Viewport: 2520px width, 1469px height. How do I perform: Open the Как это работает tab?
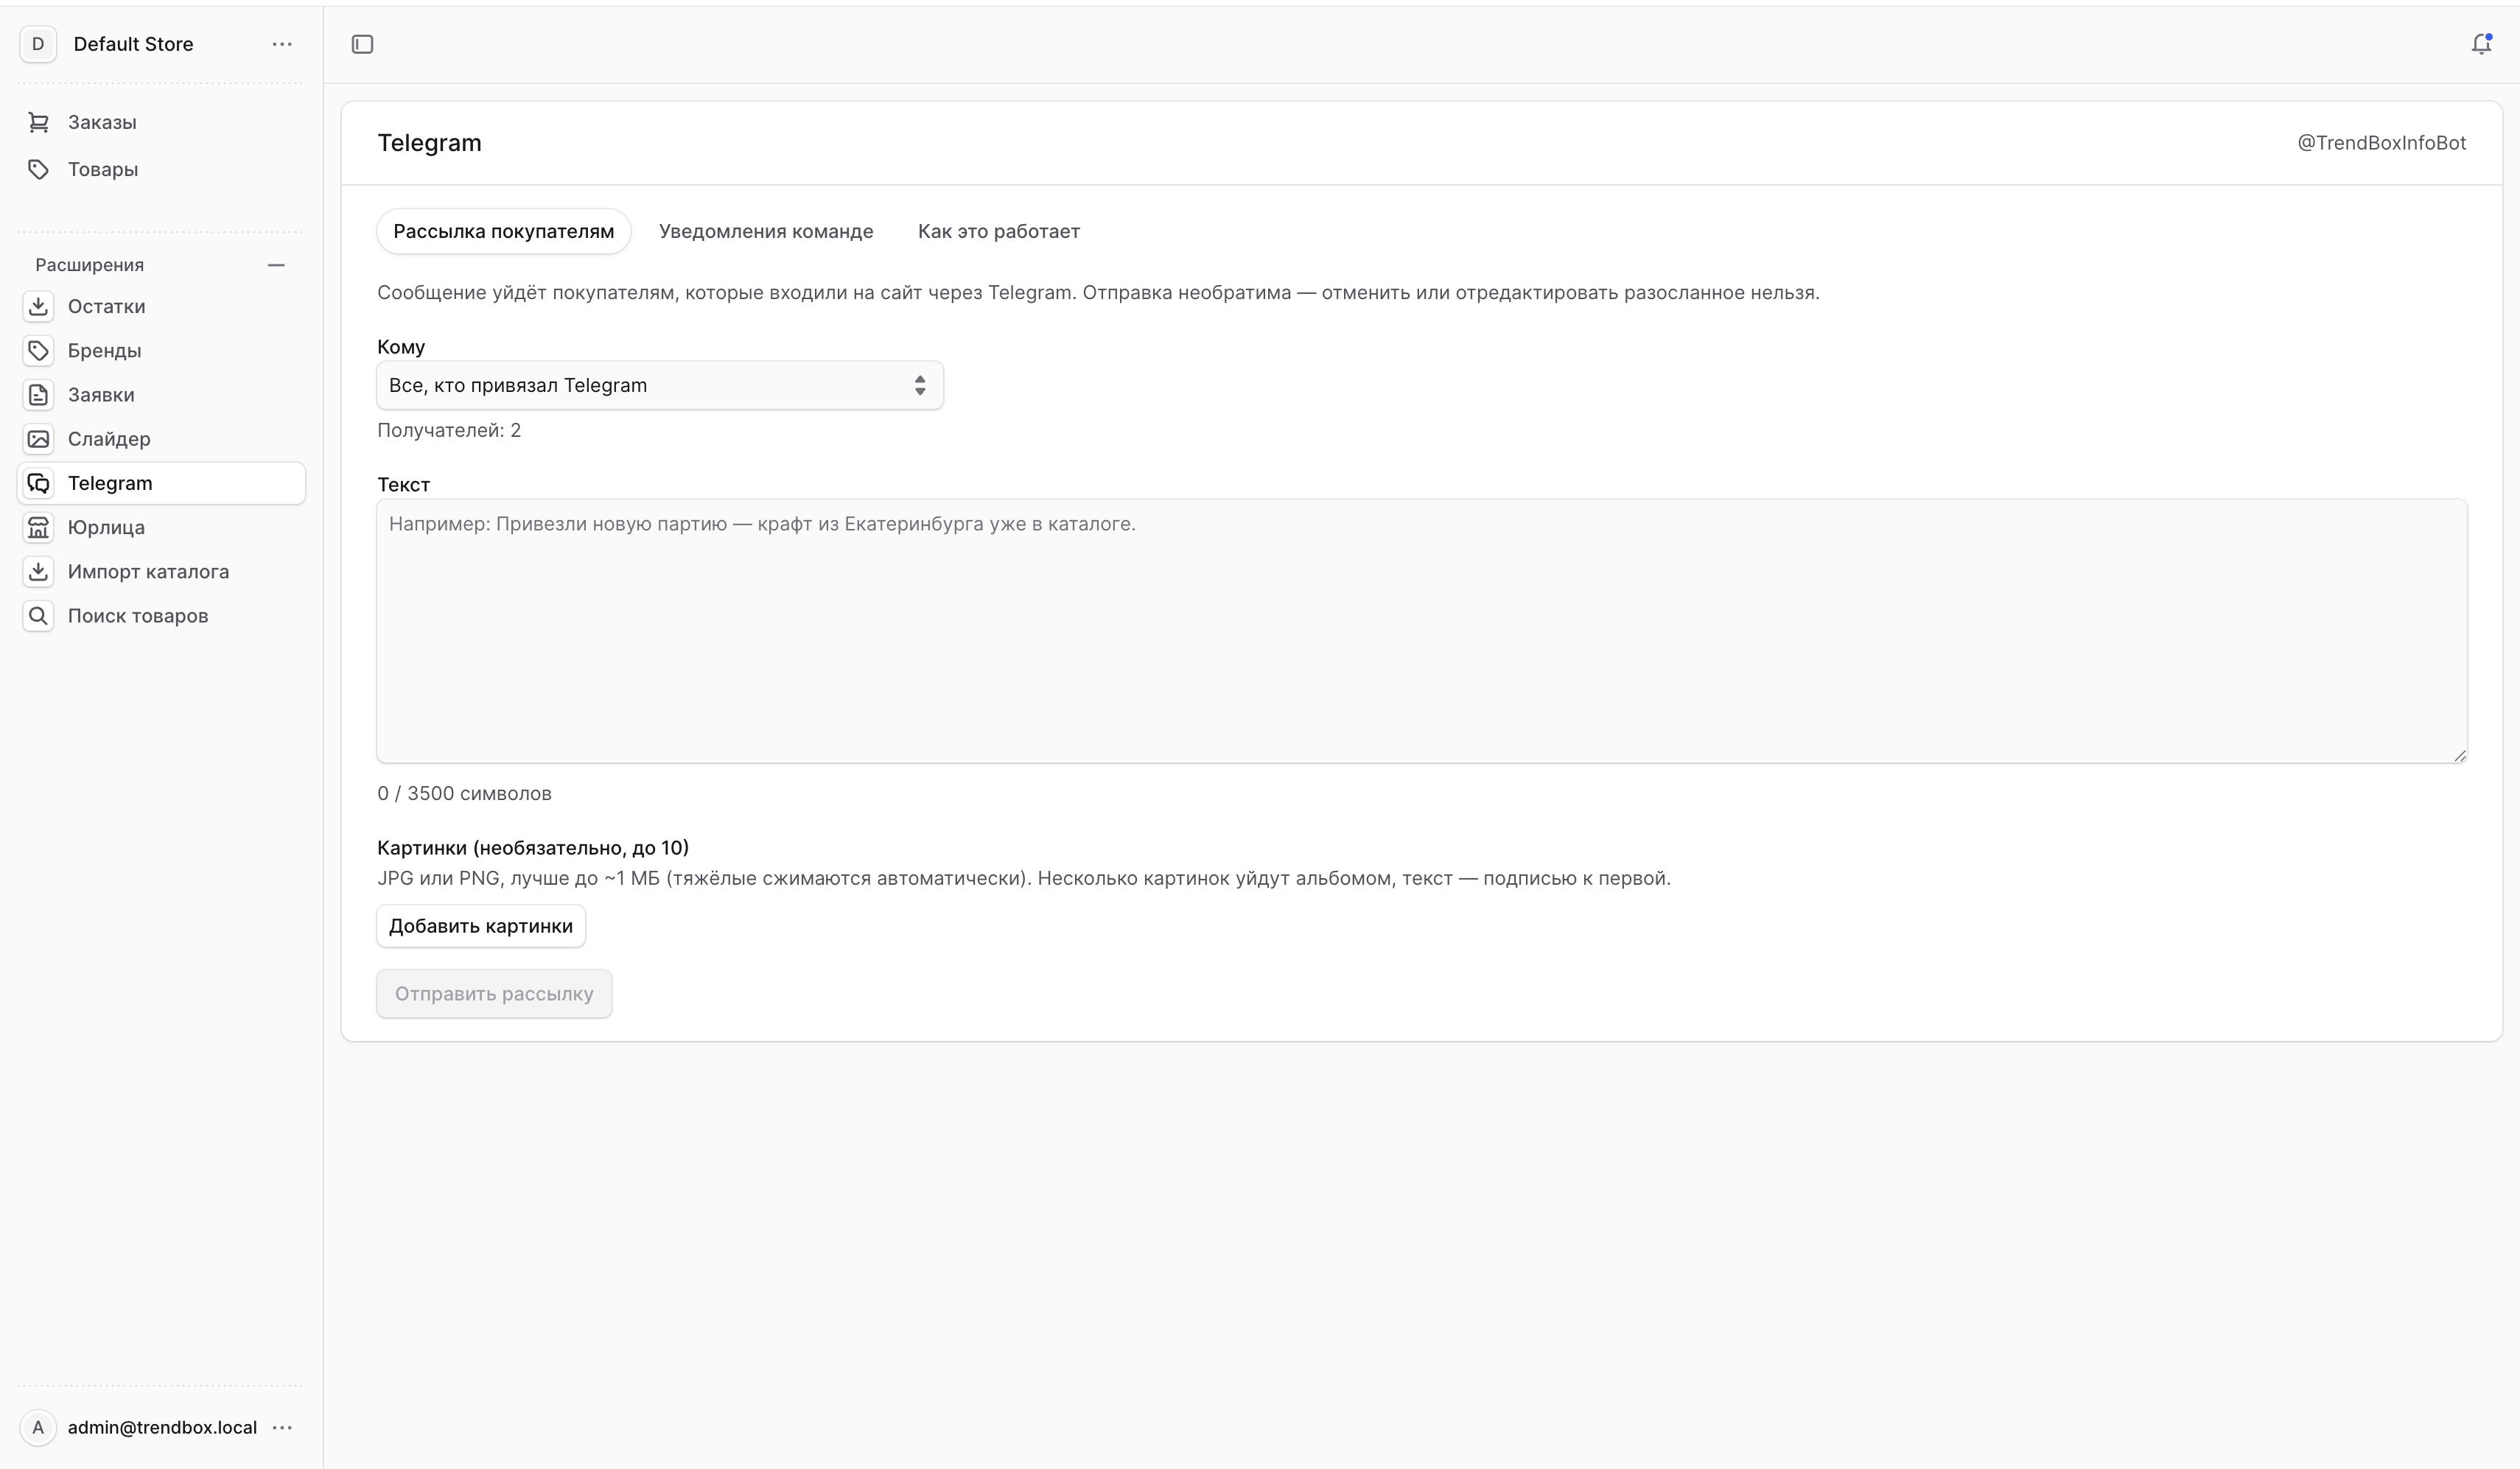tap(998, 231)
